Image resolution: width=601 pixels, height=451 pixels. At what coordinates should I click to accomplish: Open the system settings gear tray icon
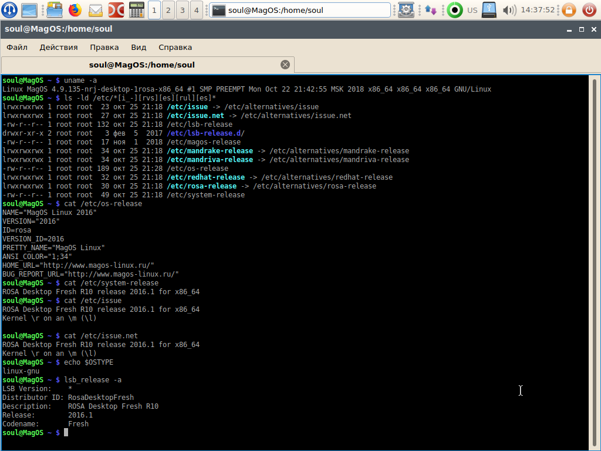[406, 10]
